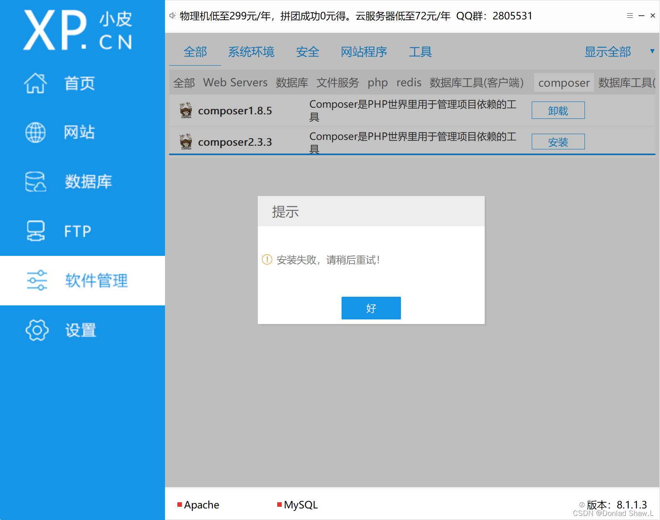Click the composer1.8.5 package icon
The image size is (660, 520).
click(x=186, y=110)
